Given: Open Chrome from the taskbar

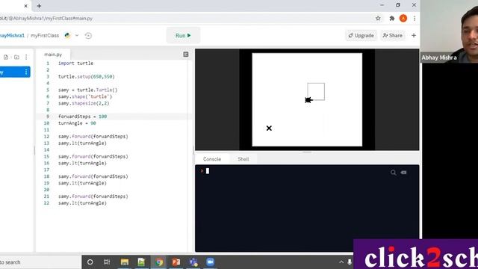Looking at the screenshot, I should 159,262.
